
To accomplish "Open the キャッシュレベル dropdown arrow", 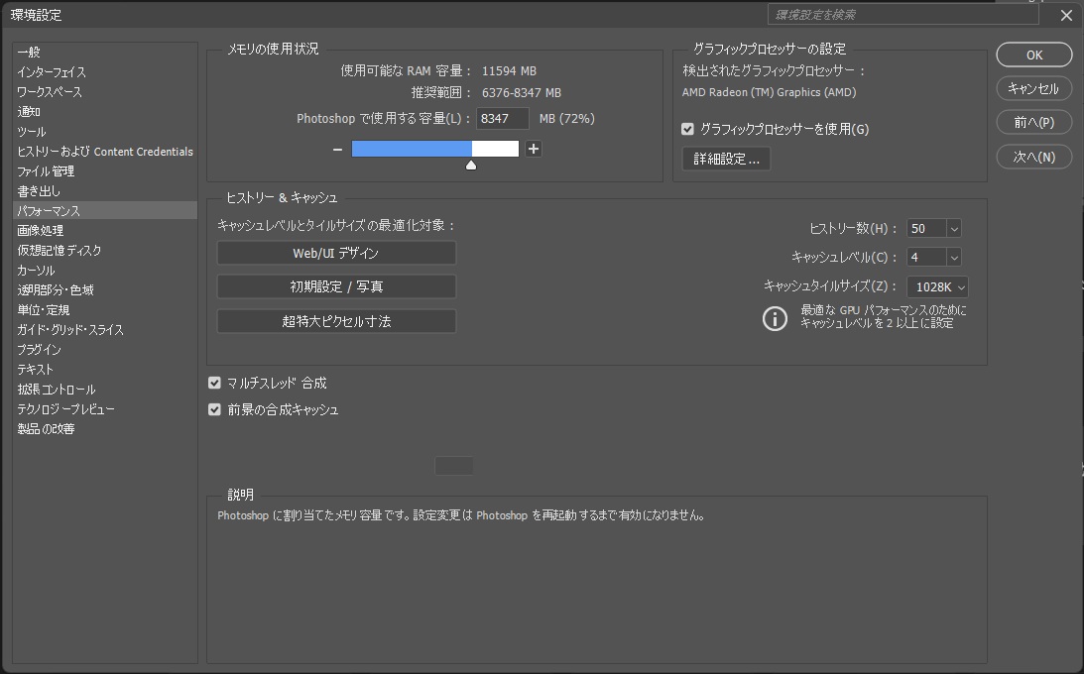I will [953, 258].
